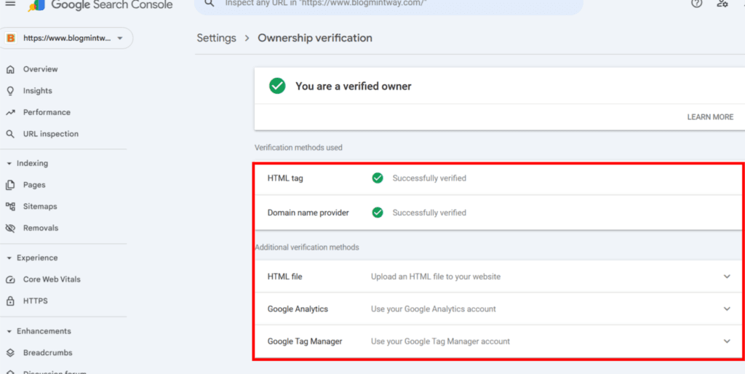The image size is (745, 374).
Task: Expand the HTML file verification method
Action: coord(727,276)
